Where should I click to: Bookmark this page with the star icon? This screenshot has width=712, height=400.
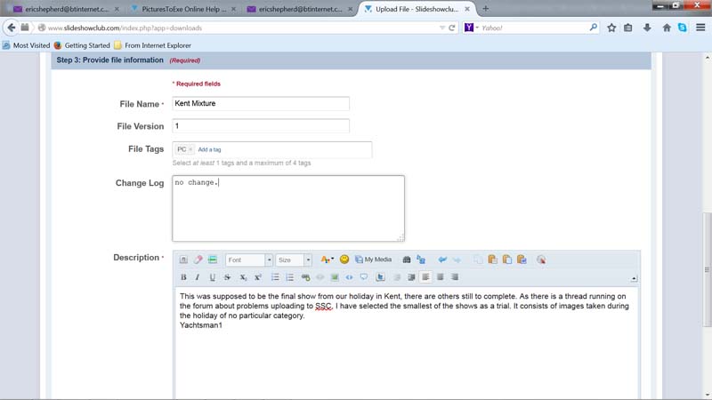(611, 28)
